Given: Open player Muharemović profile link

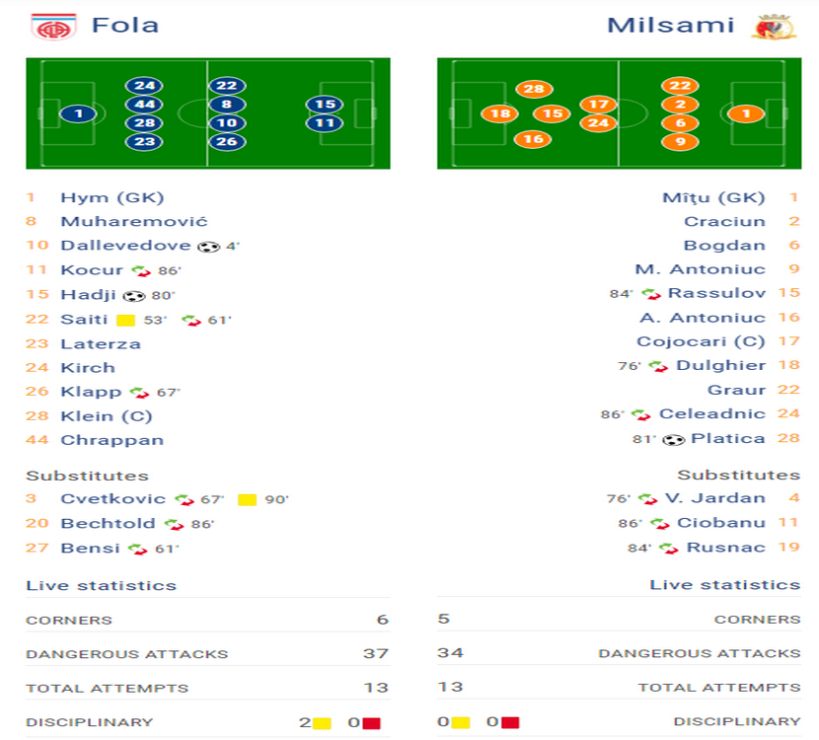Looking at the screenshot, I should click(x=134, y=221).
